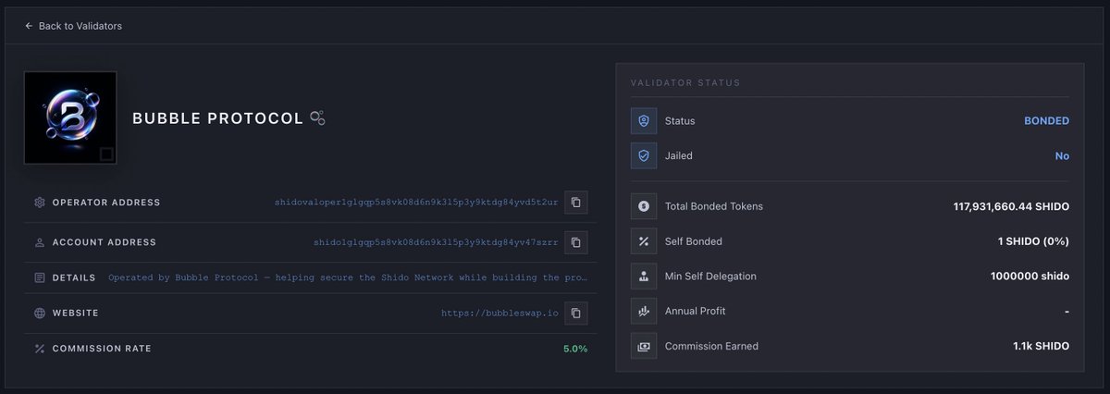Viewport: 1110px width, 394px height.
Task: Click the Annual Profit chart icon
Action: pyautogui.click(x=644, y=311)
